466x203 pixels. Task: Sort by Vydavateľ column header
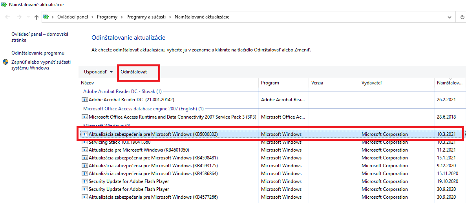coord(397,83)
